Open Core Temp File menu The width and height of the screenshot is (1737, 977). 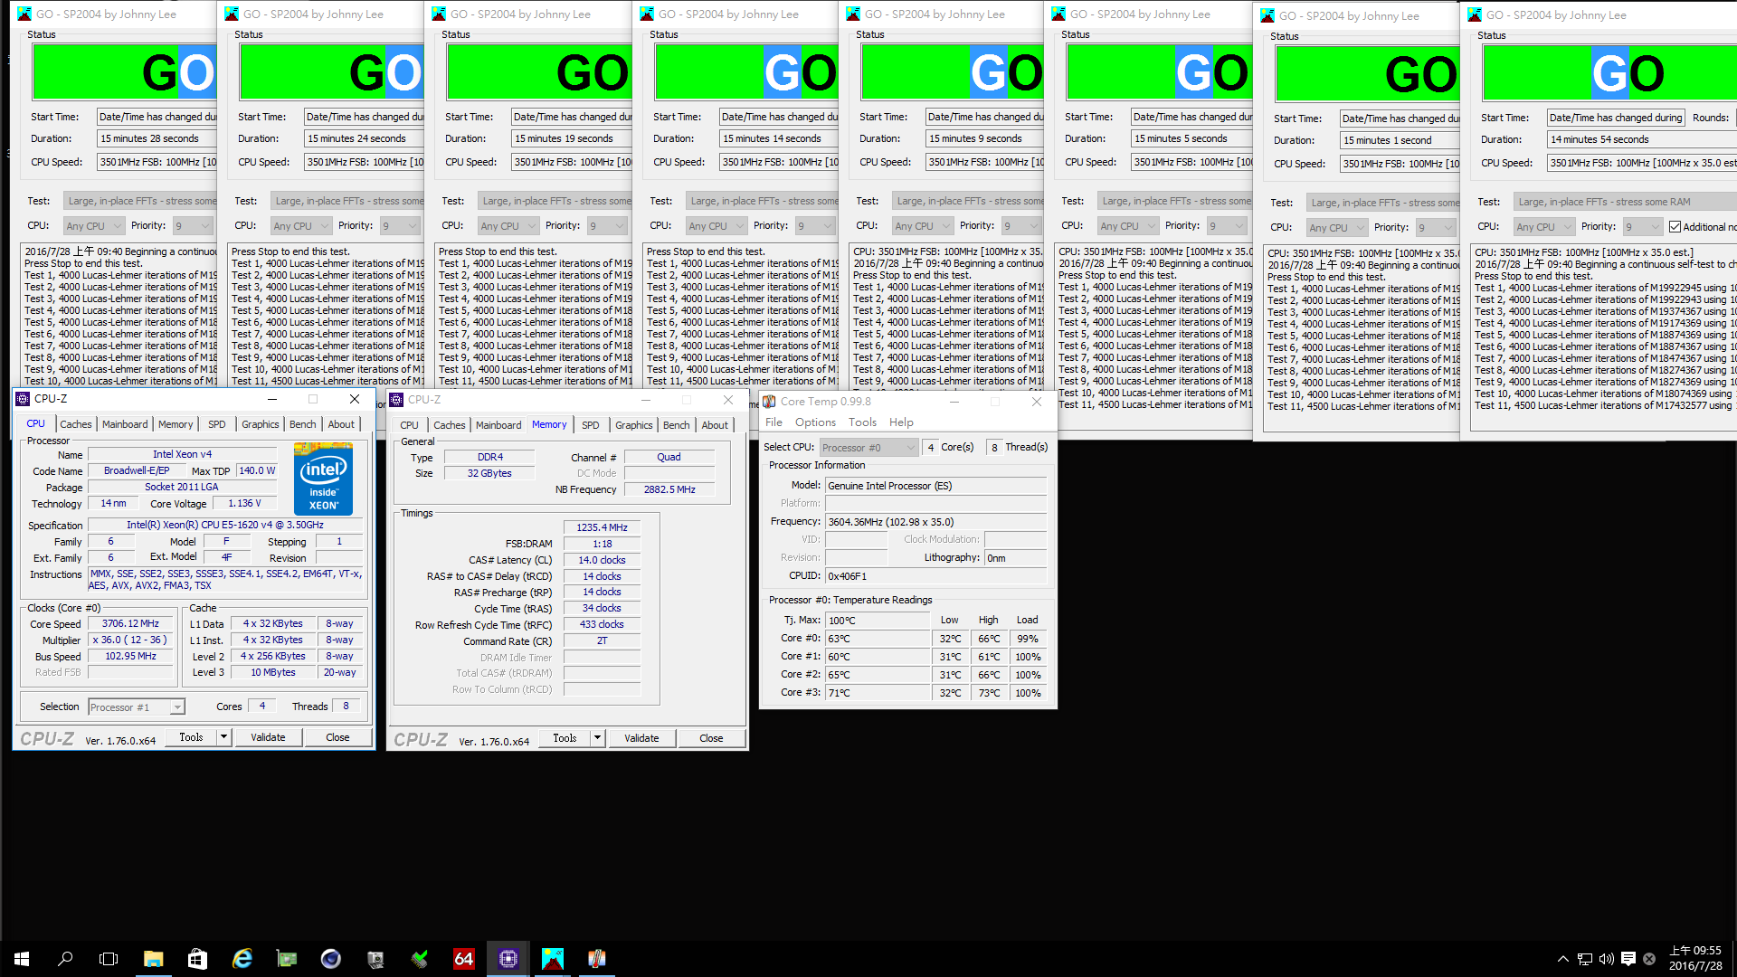click(x=774, y=422)
